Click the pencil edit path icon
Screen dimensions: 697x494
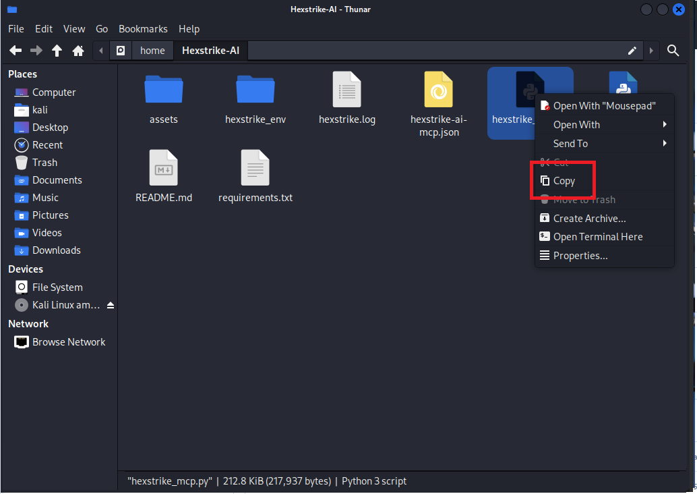click(632, 51)
